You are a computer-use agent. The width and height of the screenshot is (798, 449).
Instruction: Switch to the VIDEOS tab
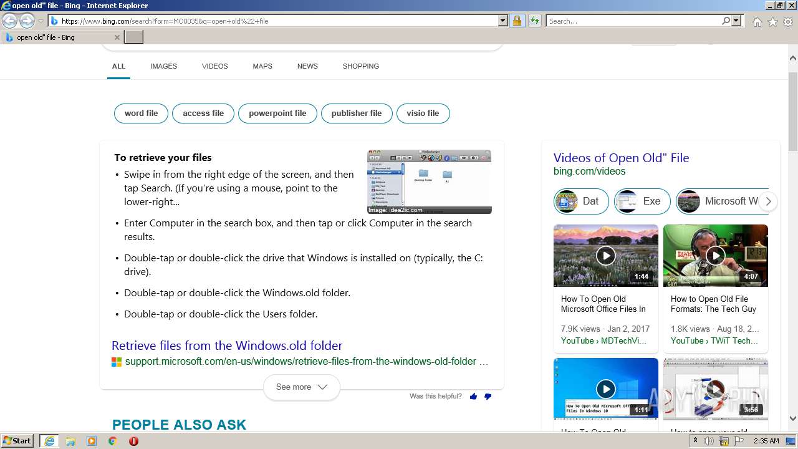coord(214,66)
